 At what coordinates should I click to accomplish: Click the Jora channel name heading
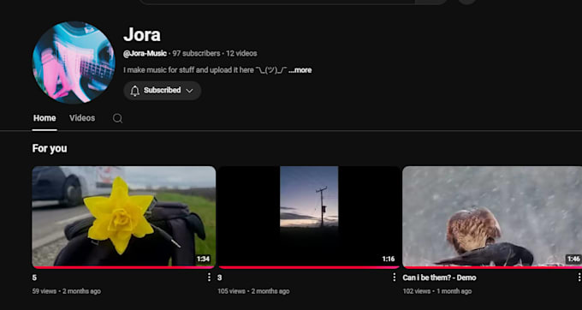pos(142,34)
